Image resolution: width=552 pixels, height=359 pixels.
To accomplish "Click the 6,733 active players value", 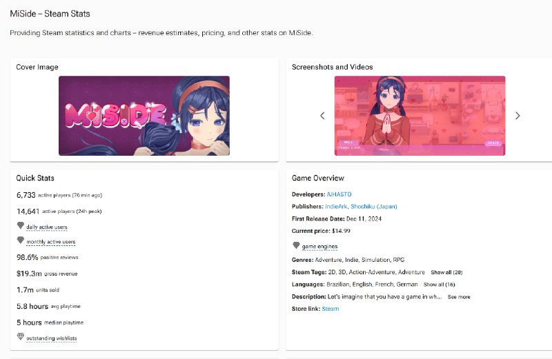I will tap(26, 195).
